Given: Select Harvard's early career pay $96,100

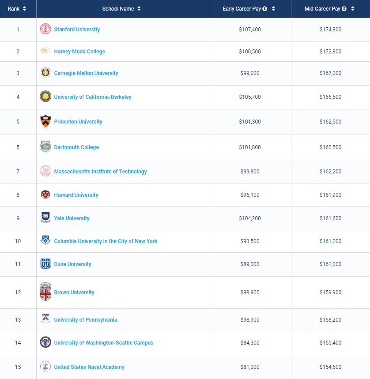Looking at the screenshot, I should click(250, 195).
